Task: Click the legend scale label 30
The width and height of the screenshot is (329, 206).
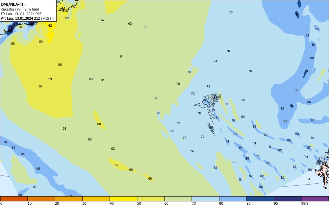Action: point(84,203)
